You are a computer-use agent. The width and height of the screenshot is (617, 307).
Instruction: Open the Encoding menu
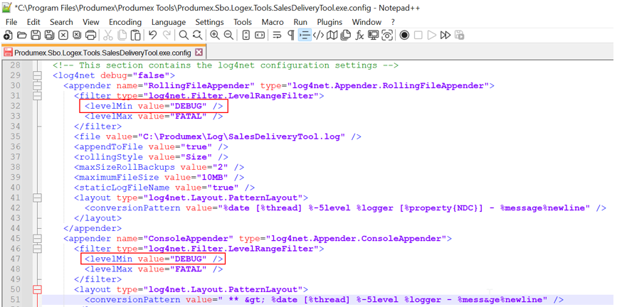[x=125, y=22]
